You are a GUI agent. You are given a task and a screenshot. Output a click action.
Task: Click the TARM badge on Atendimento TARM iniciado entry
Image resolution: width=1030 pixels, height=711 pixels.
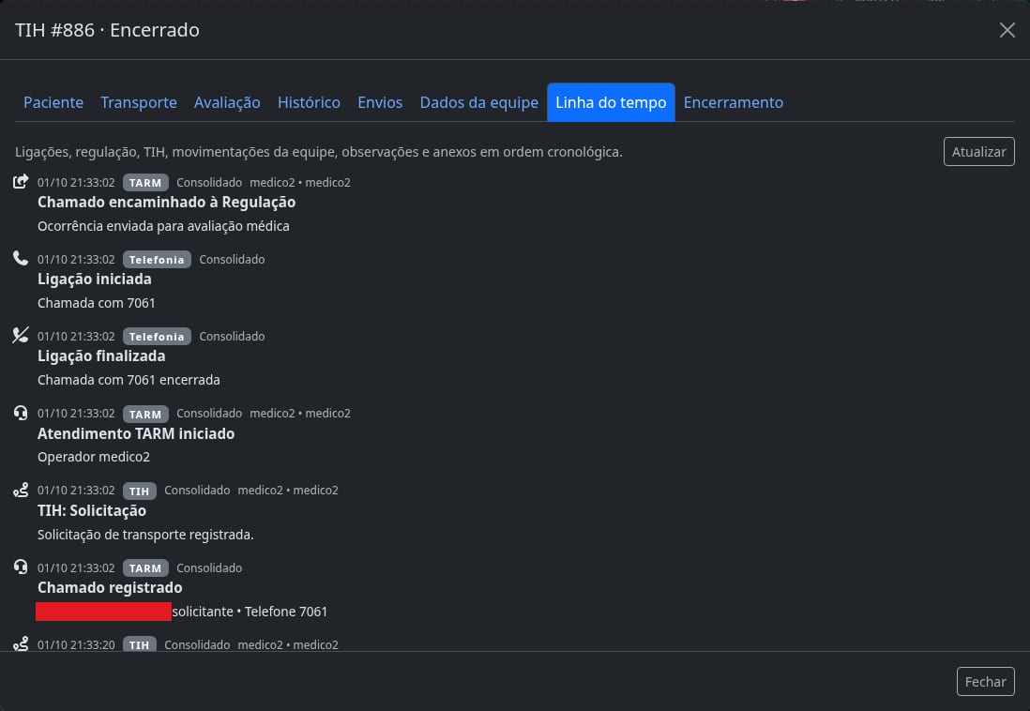pyautogui.click(x=145, y=414)
